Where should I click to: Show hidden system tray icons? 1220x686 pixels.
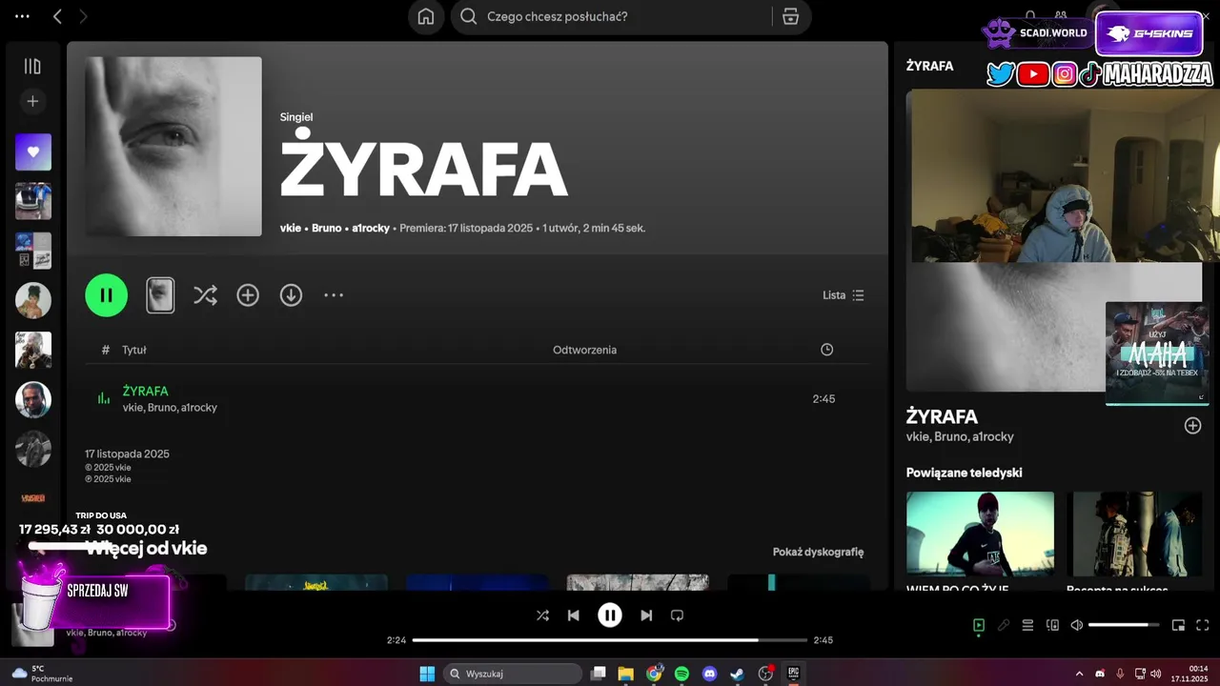1079,673
